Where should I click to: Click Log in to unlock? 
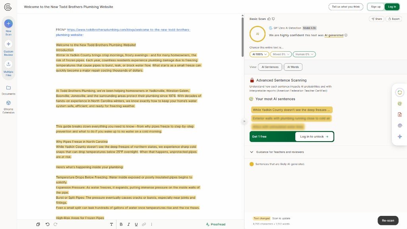tap(314, 137)
